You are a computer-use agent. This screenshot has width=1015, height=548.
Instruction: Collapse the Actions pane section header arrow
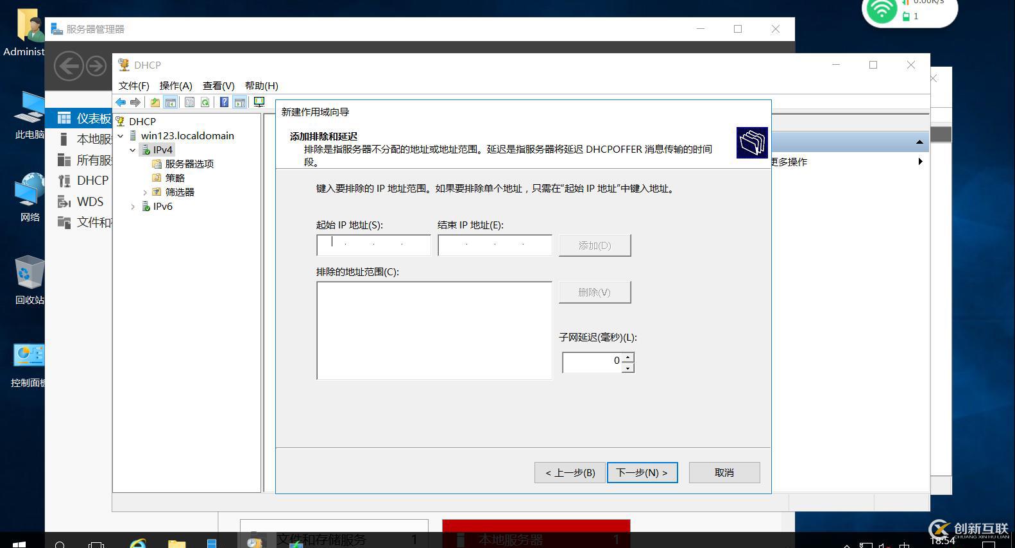tap(919, 142)
